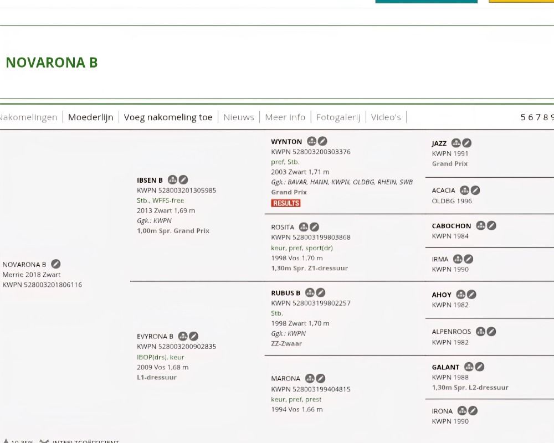The image size is (554, 443).
Task: Open pedigree icon beside IRONA
Action: coord(462,410)
